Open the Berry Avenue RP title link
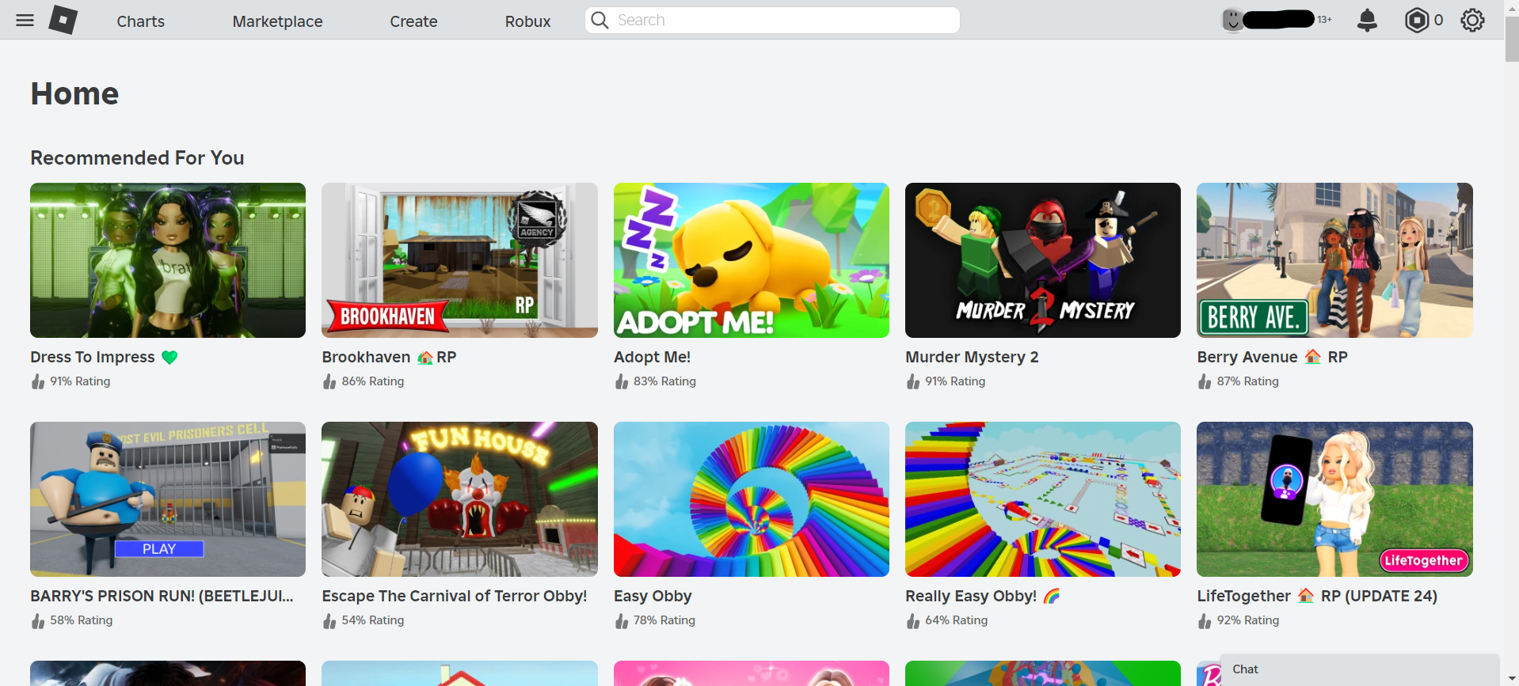Screen dimensions: 1519x686 [x=1272, y=357]
